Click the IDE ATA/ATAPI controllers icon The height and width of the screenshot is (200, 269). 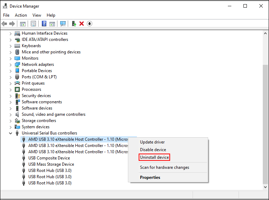click(17, 40)
